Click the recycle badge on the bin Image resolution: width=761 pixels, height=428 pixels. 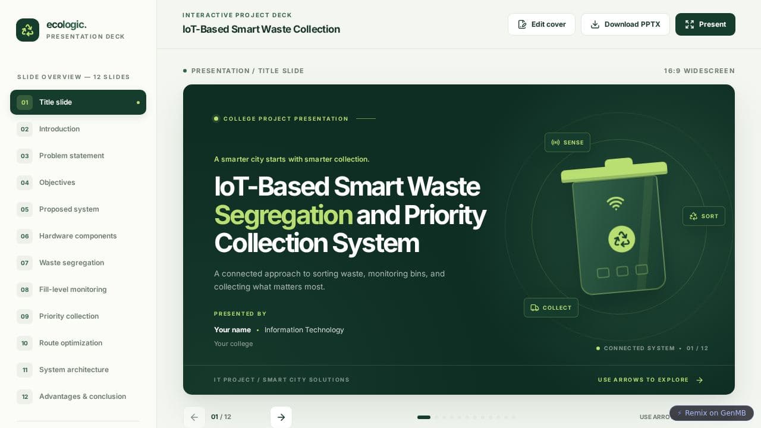[x=621, y=239]
